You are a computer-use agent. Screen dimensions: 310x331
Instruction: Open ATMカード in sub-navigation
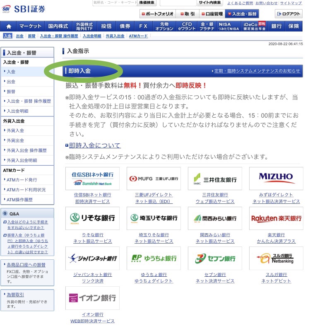138,36
